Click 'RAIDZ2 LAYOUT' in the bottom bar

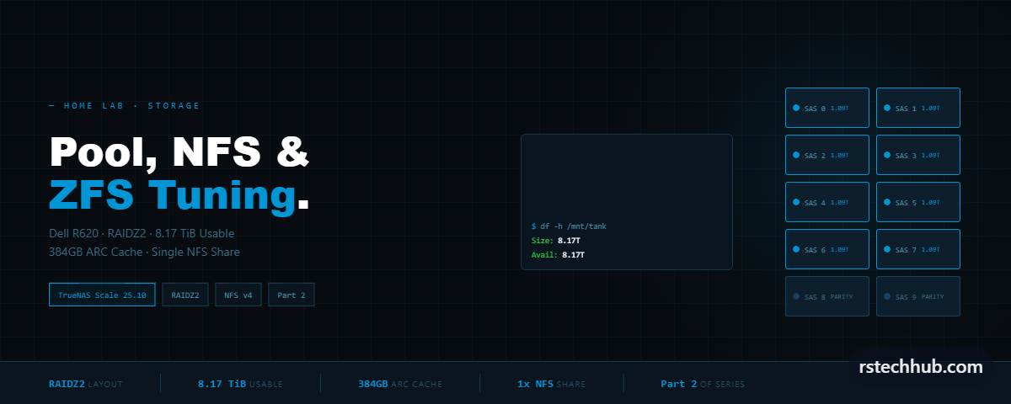[86, 384]
